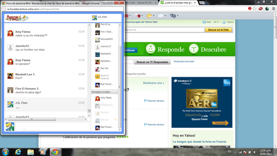Image resolution: width=277 pixels, height=156 pixels.
Task: Open the winged coin toolbar icon
Action: 173,16
